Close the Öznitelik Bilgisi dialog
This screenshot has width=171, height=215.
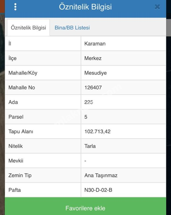coord(157,7)
